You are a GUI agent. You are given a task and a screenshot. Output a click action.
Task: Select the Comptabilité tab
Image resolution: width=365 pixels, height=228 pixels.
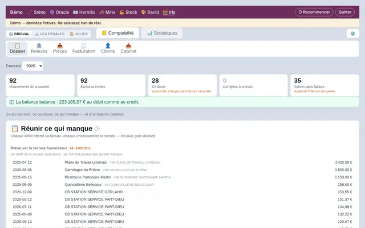(117, 33)
